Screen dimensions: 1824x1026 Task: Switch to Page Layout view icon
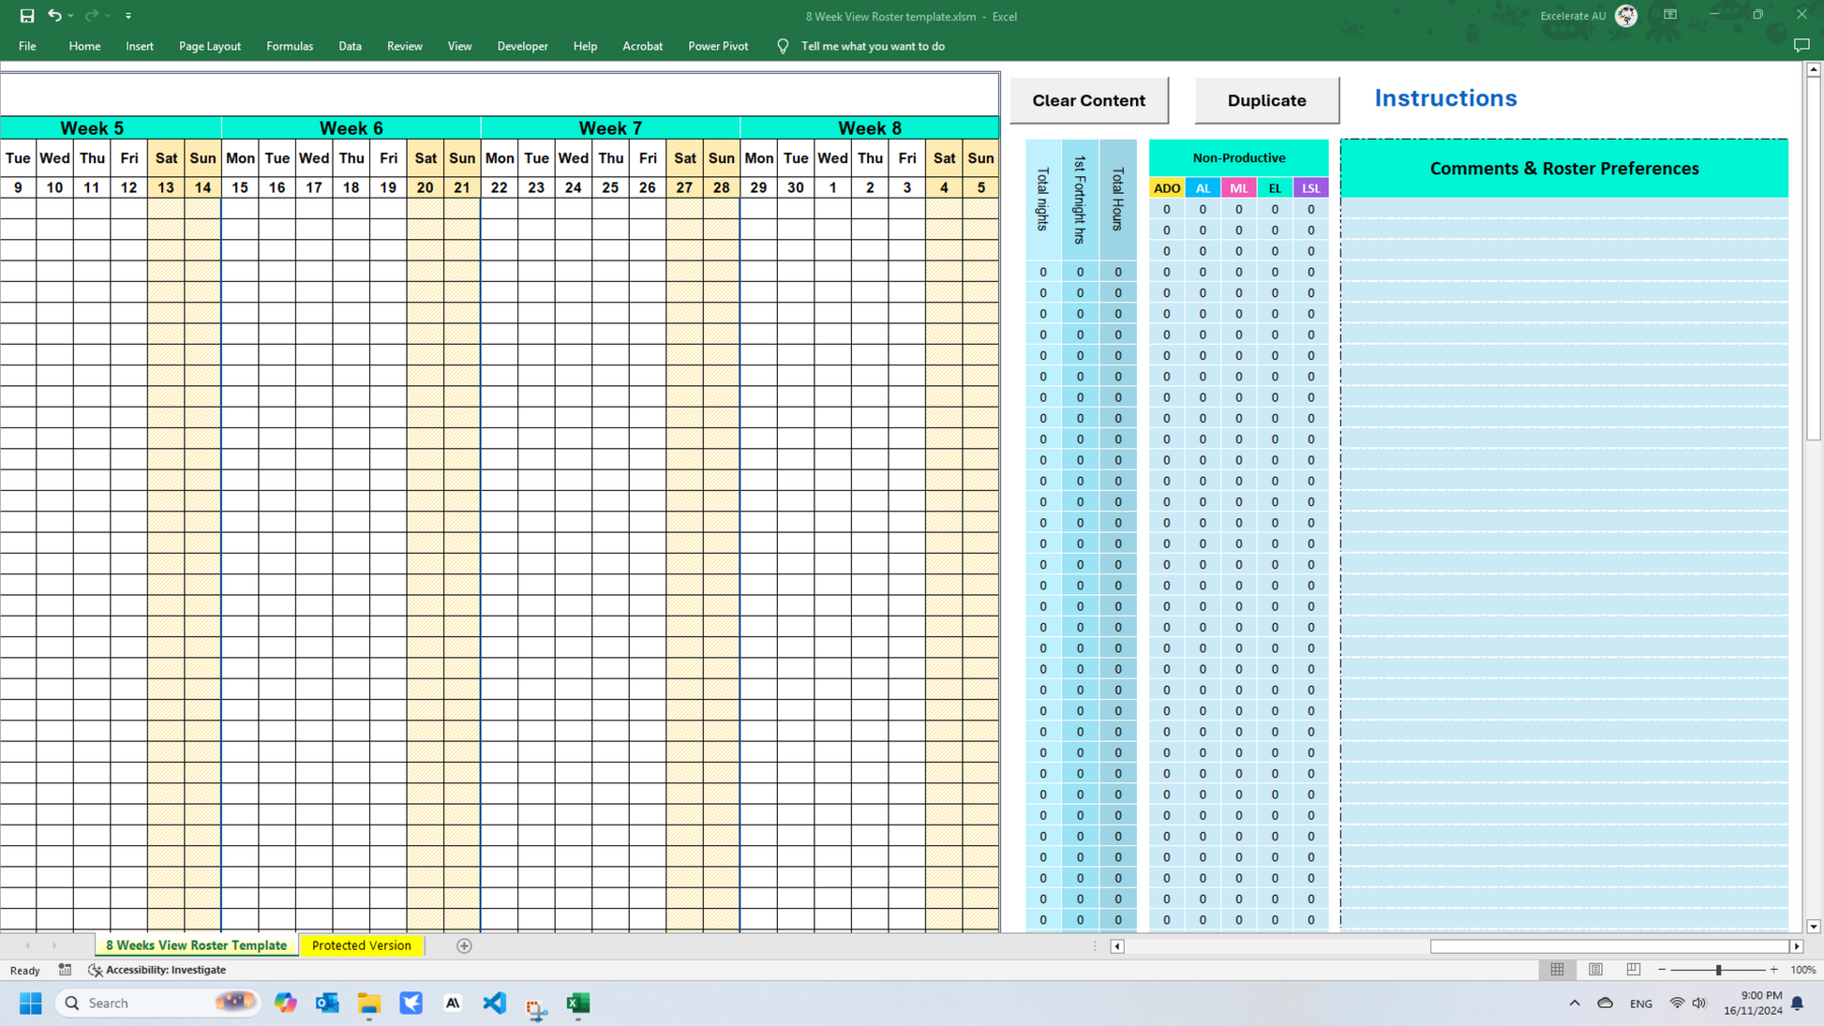(x=1595, y=970)
